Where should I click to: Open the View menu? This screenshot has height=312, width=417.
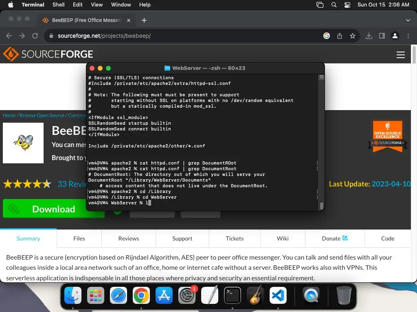coord(97,4)
